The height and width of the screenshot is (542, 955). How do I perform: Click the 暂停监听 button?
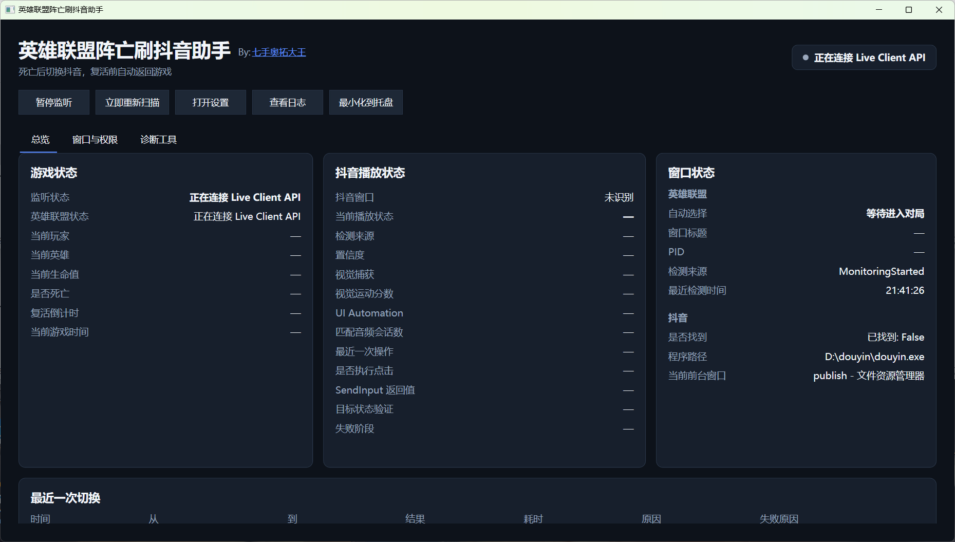[x=54, y=102]
